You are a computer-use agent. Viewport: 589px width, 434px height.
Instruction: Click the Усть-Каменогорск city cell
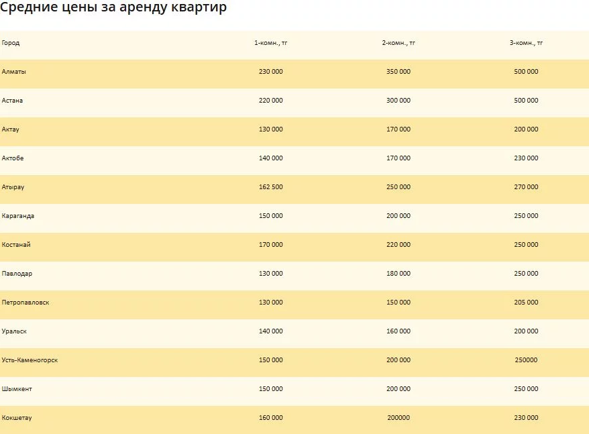click(30, 360)
